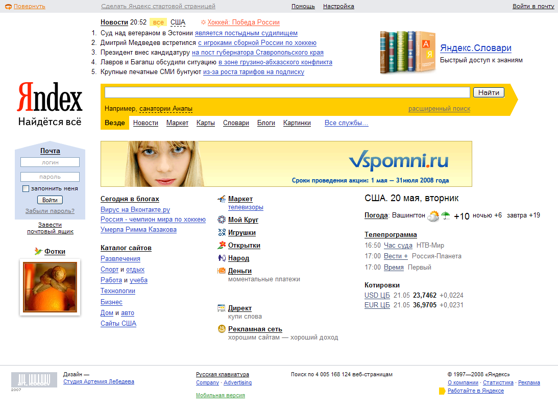The image size is (558, 412).
Task: Switch to the Маркет search tab
Action: click(177, 123)
